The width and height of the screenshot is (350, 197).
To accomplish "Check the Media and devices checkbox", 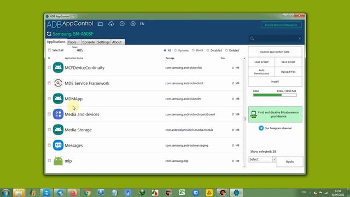I will [x=49, y=114].
